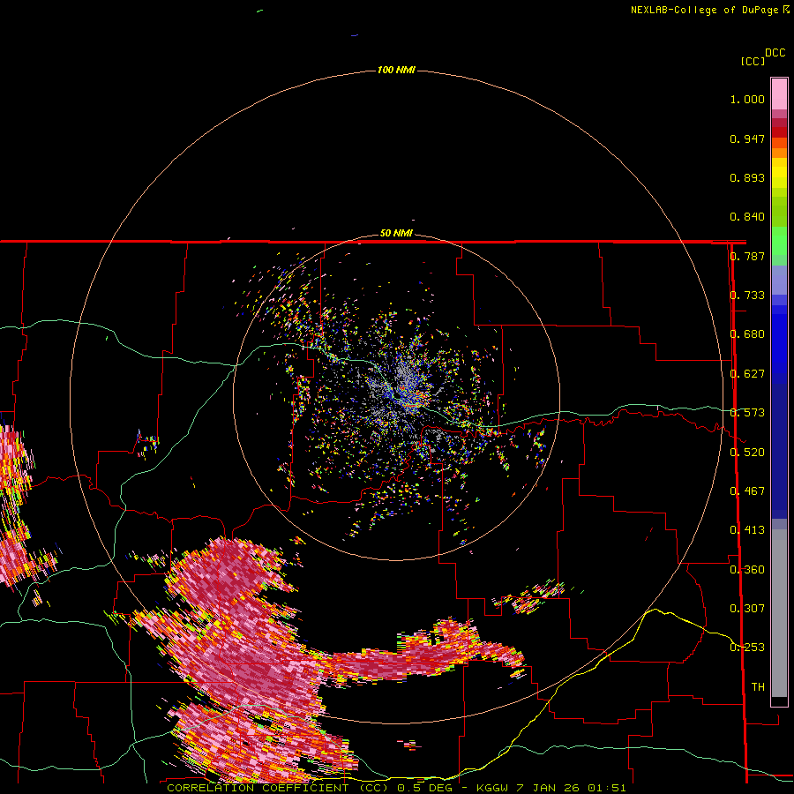Click the 01:51 timestamp in the caption
This screenshot has height=794, width=794.
[x=607, y=788]
